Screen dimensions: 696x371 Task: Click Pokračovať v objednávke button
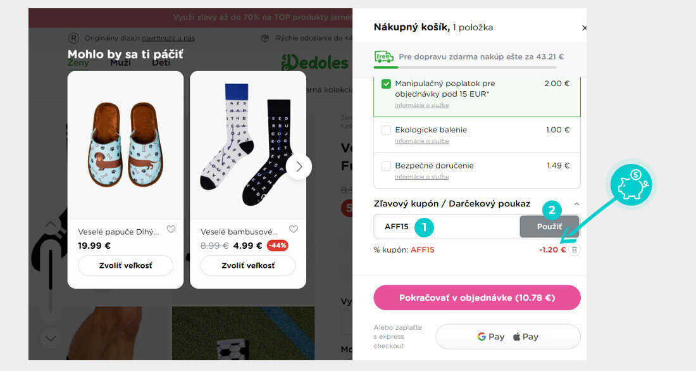click(x=476, y=298)
